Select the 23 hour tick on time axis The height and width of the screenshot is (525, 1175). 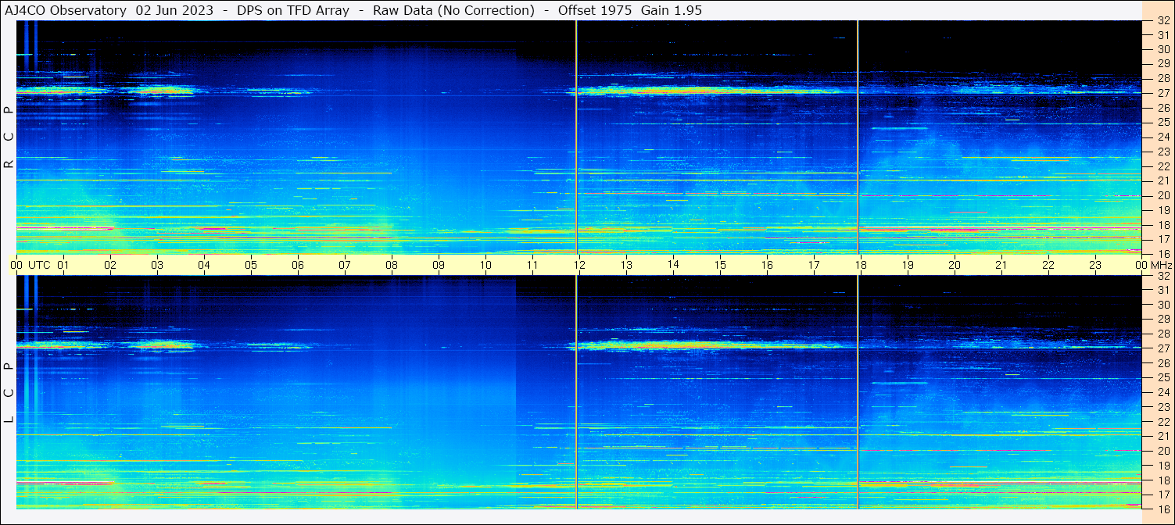[x=1095, y=265]
